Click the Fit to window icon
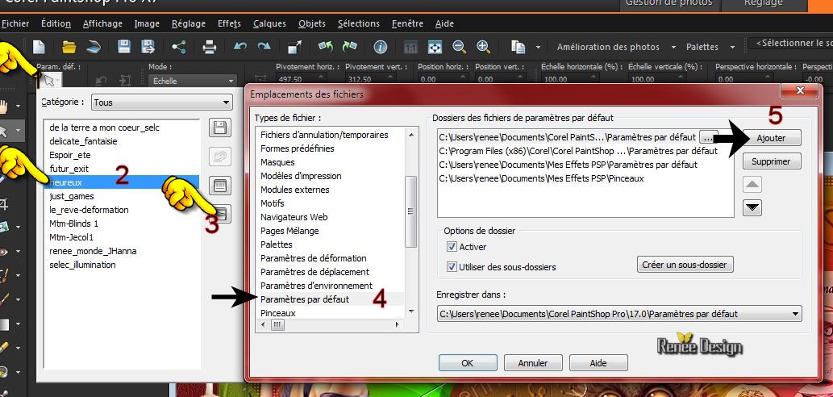 tap(435, 47)
